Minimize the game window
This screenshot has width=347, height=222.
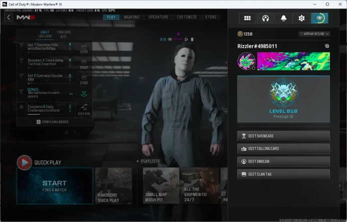(x=315, y=4)
